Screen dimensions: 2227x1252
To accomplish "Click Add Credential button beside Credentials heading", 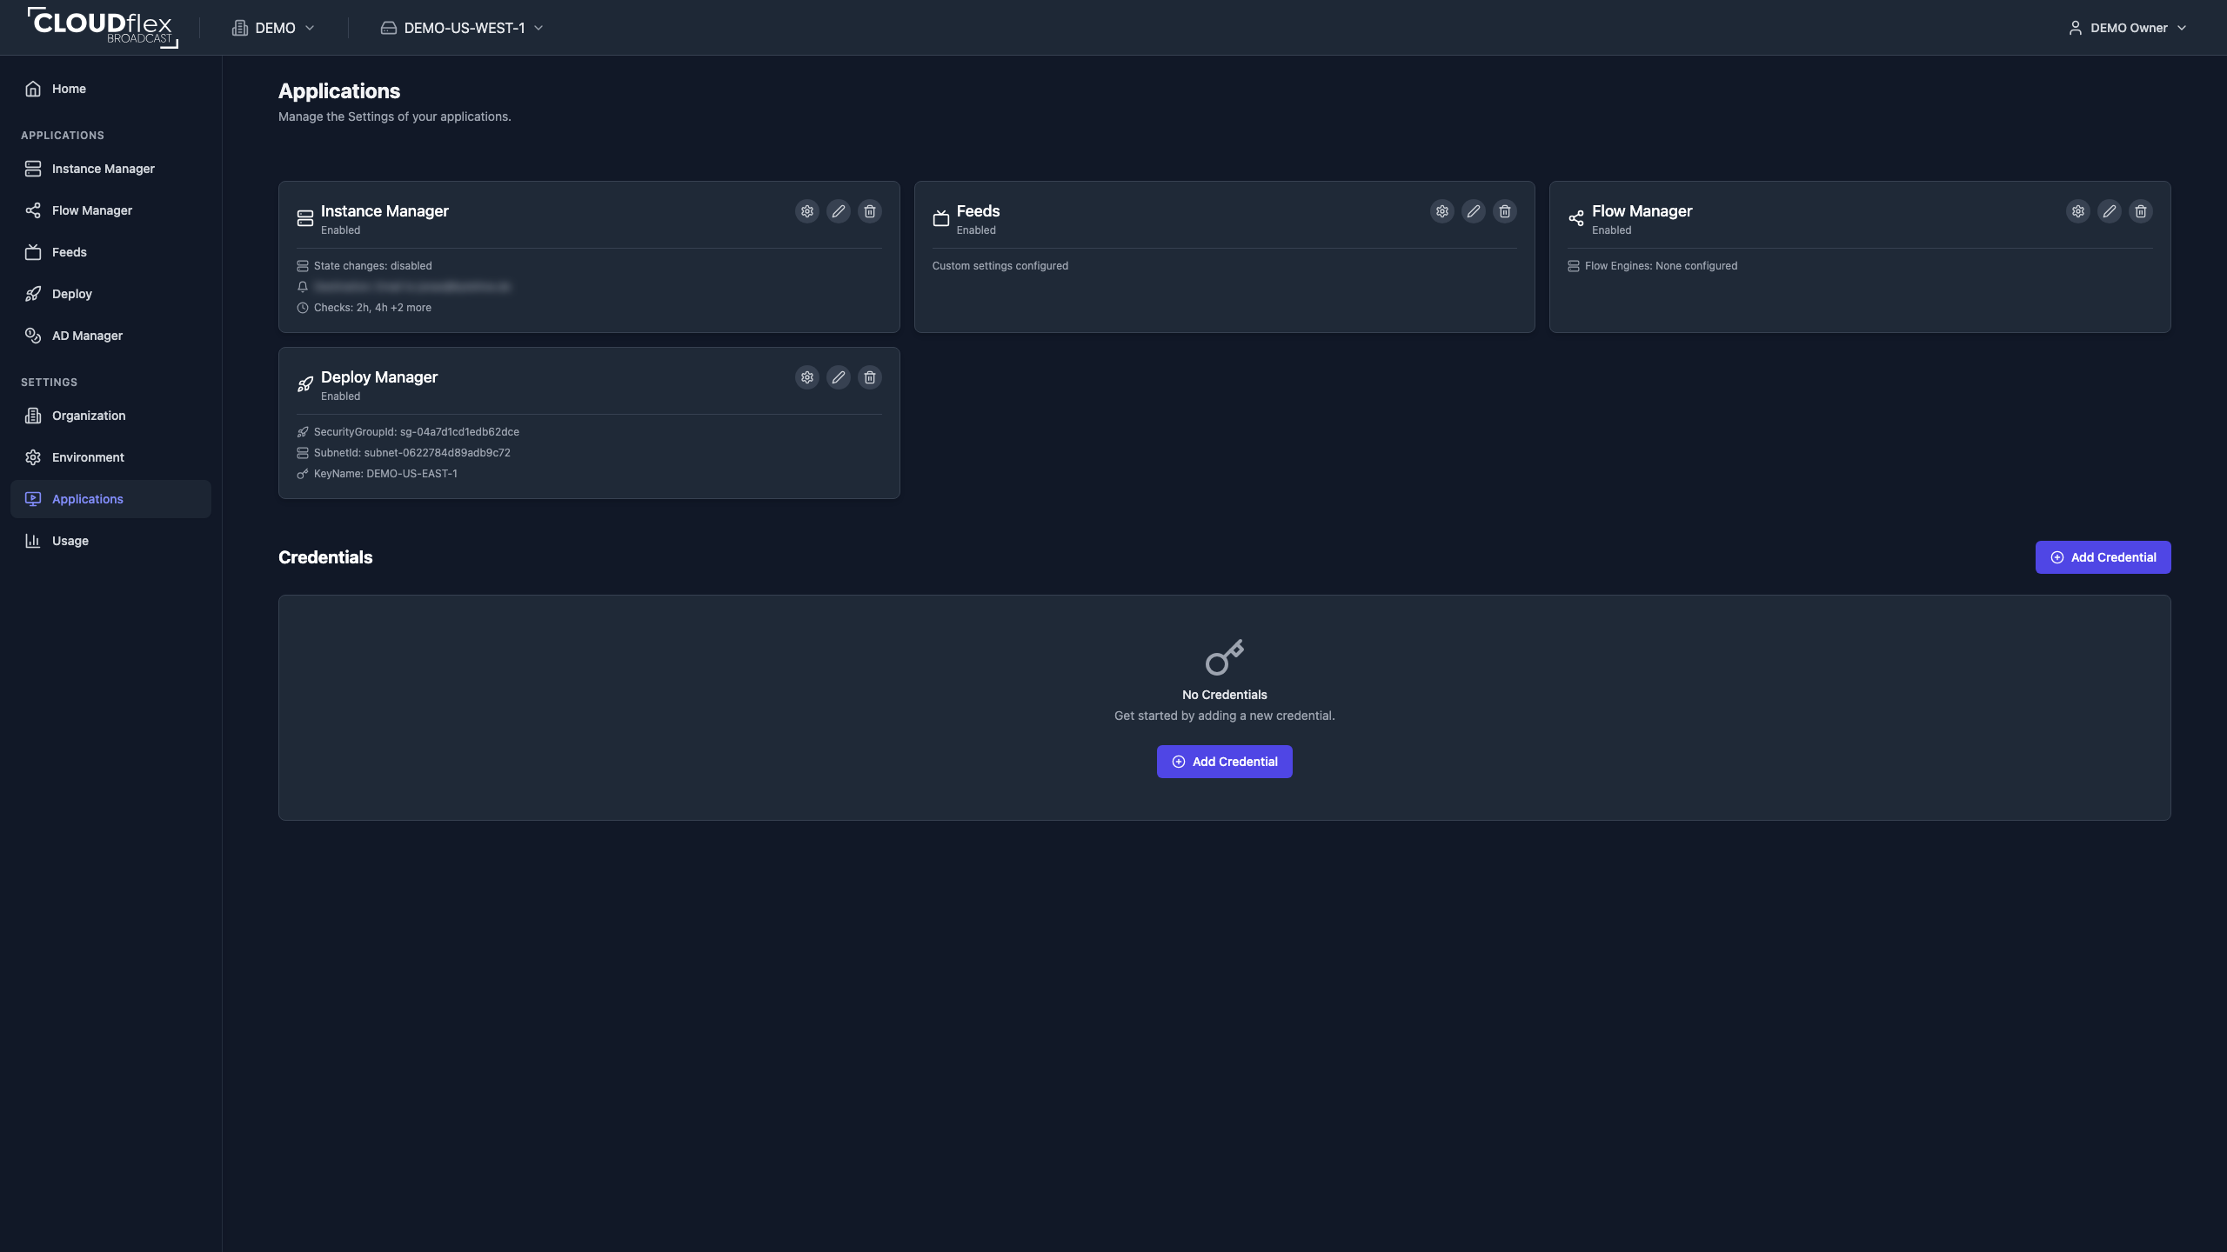I will coord(2103,557).
